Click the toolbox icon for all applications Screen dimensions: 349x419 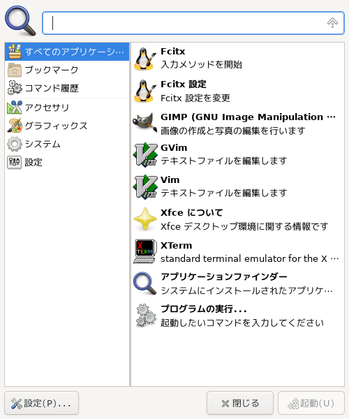[15, 52]
